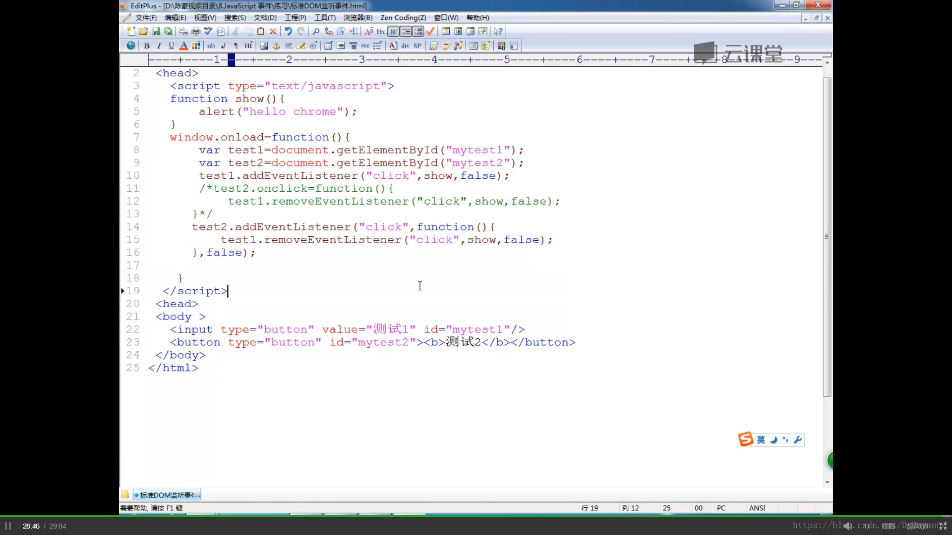Click the folder icon in the document tab bar

click(x=125, y=494)
